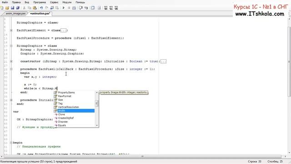Click the collapsed '...' box after EachPixelElement class
The width and height of the screenshot is (291, 164).
[x=63, y=31]
